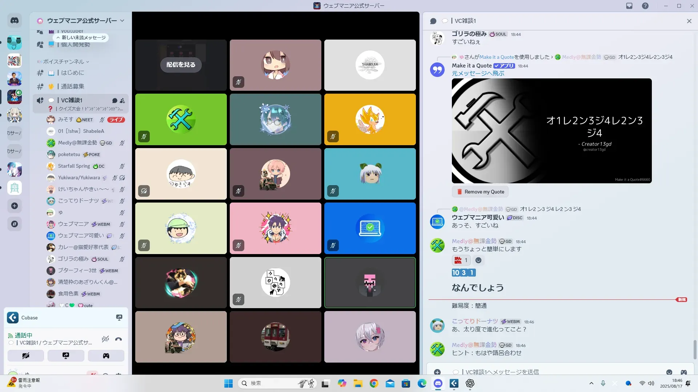Click the 配信を見る watch stream button

(x=181, y=65)
